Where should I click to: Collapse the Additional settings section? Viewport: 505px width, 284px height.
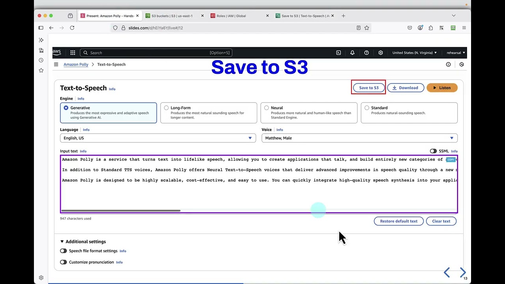pos(83,241)
